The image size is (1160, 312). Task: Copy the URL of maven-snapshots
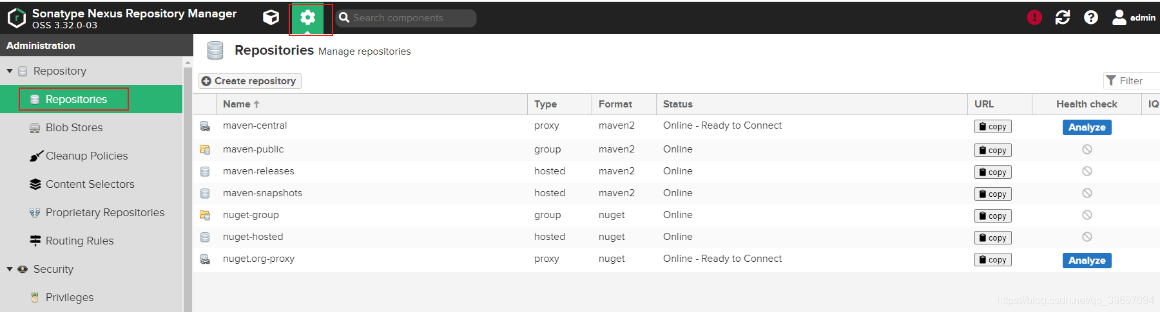pos(992,194)
